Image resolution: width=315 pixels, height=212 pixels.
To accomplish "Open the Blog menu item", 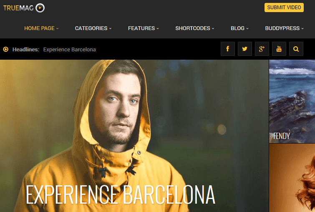I will tap(239, 28).
